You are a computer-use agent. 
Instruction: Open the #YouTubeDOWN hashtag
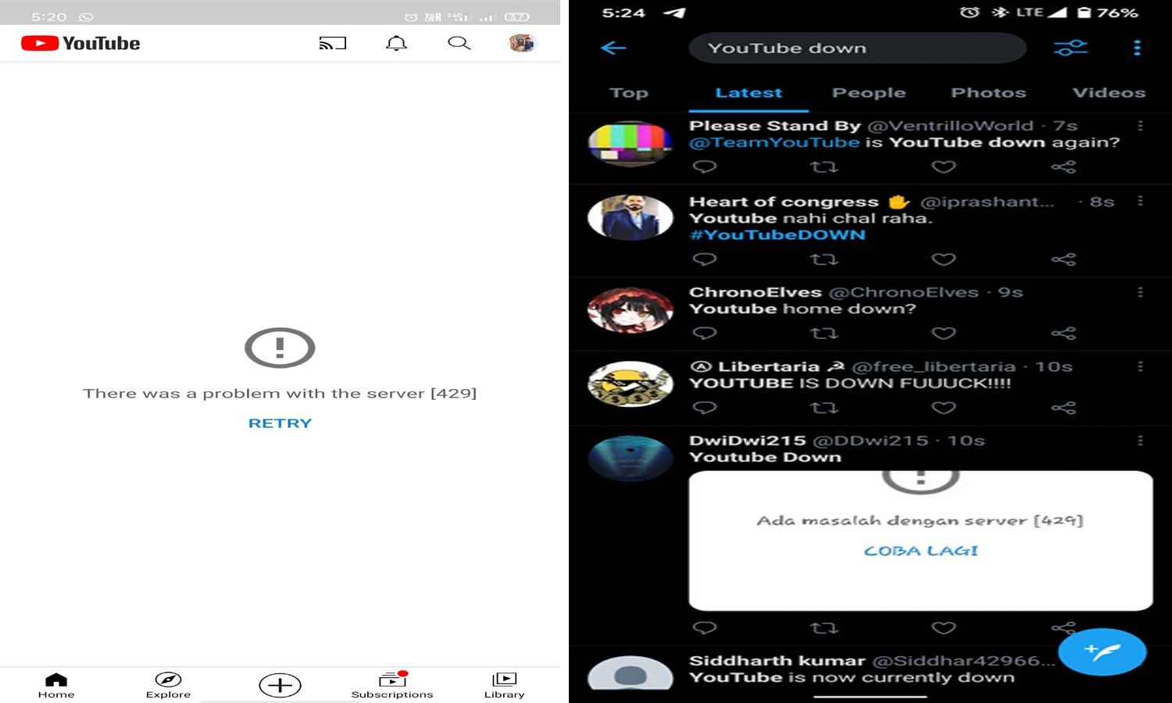pos(777,235)
